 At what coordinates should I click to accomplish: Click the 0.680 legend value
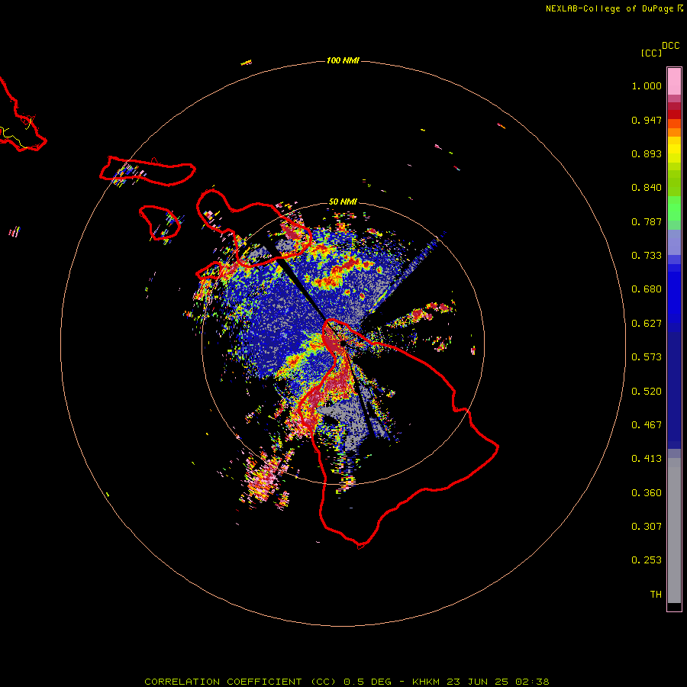(647, 289)
